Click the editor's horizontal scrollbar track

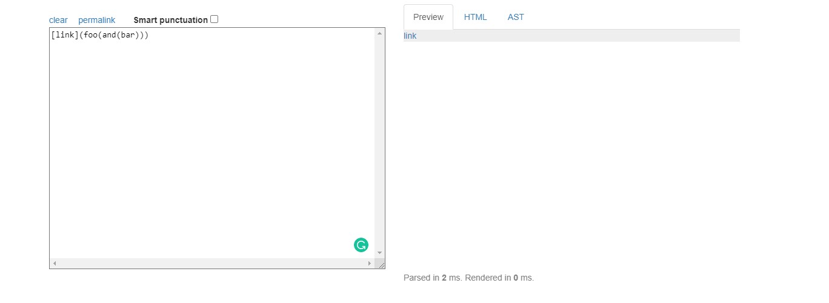click(x=212, y=264)
